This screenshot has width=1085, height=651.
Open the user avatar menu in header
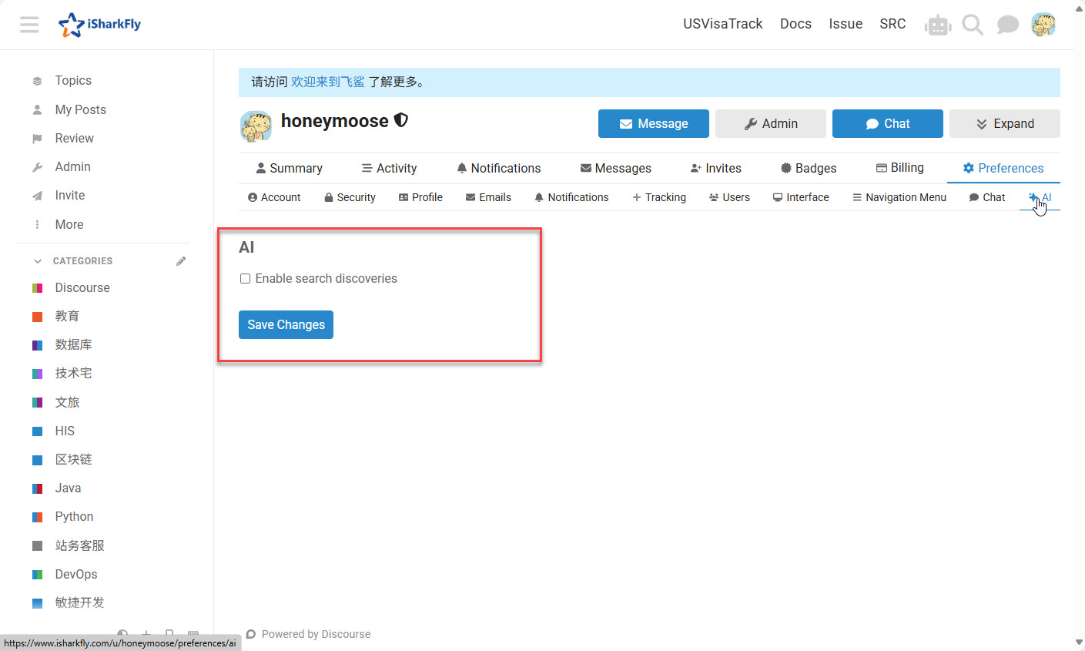[1043, 25]
